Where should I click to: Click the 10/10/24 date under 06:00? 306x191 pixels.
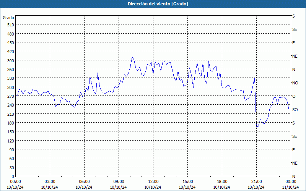point(84,187)
